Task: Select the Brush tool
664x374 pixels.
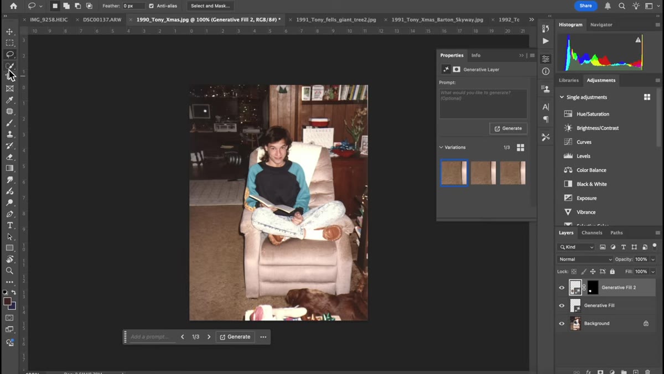Action: 9,123
